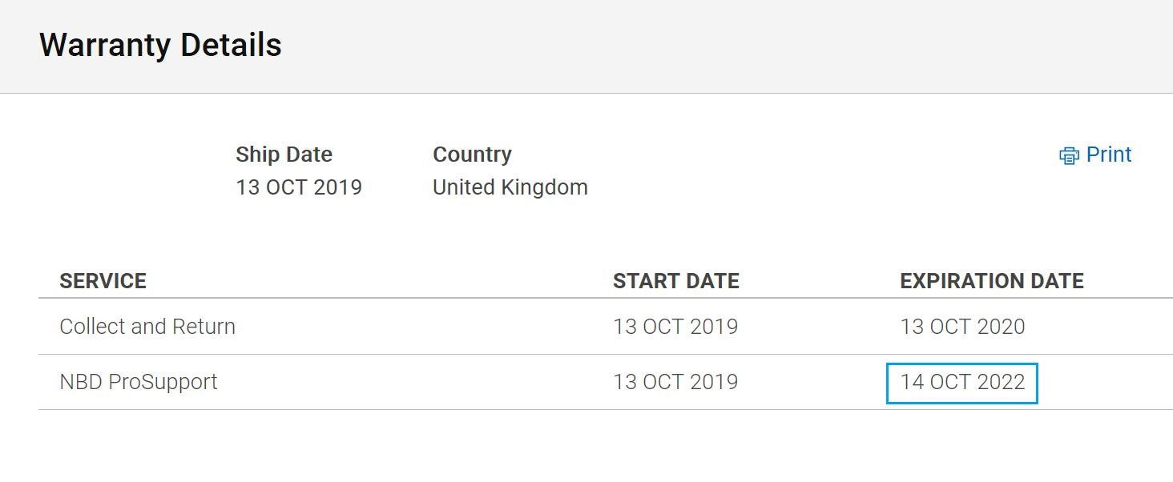Select the Warranty Details heading
Image resolution: width=1173 pixels, height=482 pixels.
[160, 45]
